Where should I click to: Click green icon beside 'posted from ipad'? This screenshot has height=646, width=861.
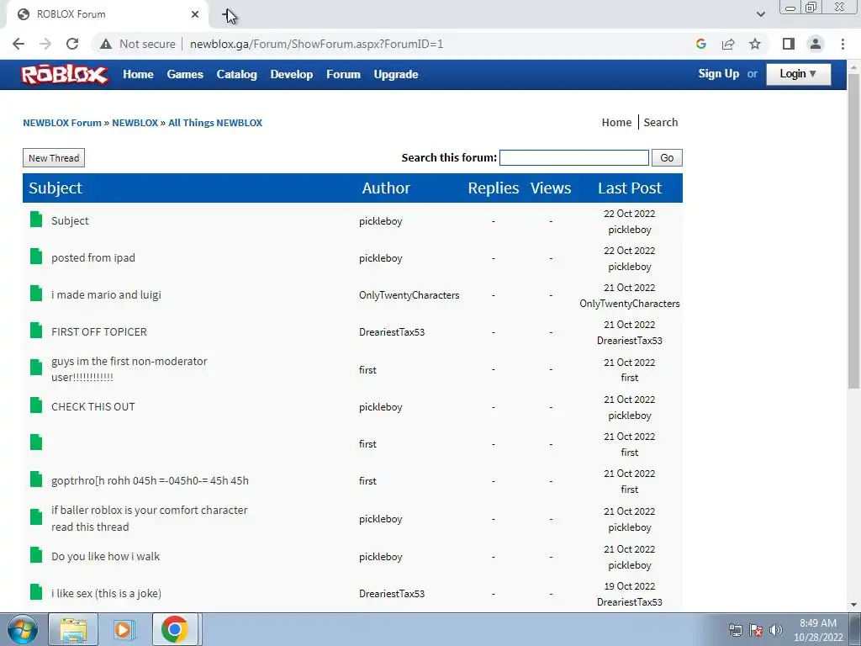pos(36,257)
